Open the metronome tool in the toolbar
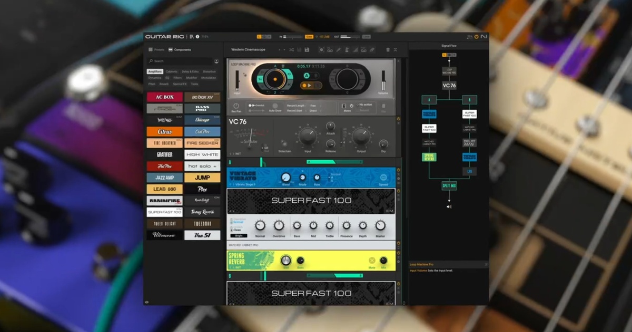Image resolution: width=632 pixels, height=332 pixels. [x=347, y=49]
